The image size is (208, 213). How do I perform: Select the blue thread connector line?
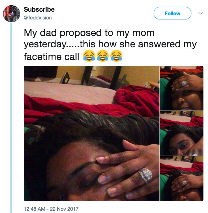coord(11,118)
